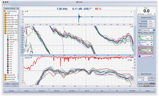The image size is (159, 96).
Task: Switch to the Transfer view tab
Action: tap(146, 83)
